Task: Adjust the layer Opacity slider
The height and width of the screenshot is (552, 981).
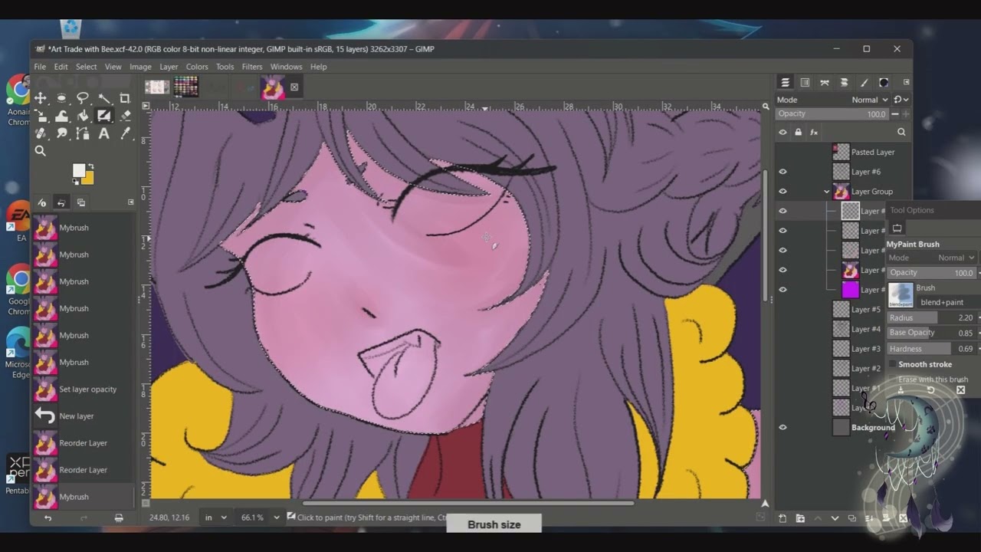Action: pos(832,114)
